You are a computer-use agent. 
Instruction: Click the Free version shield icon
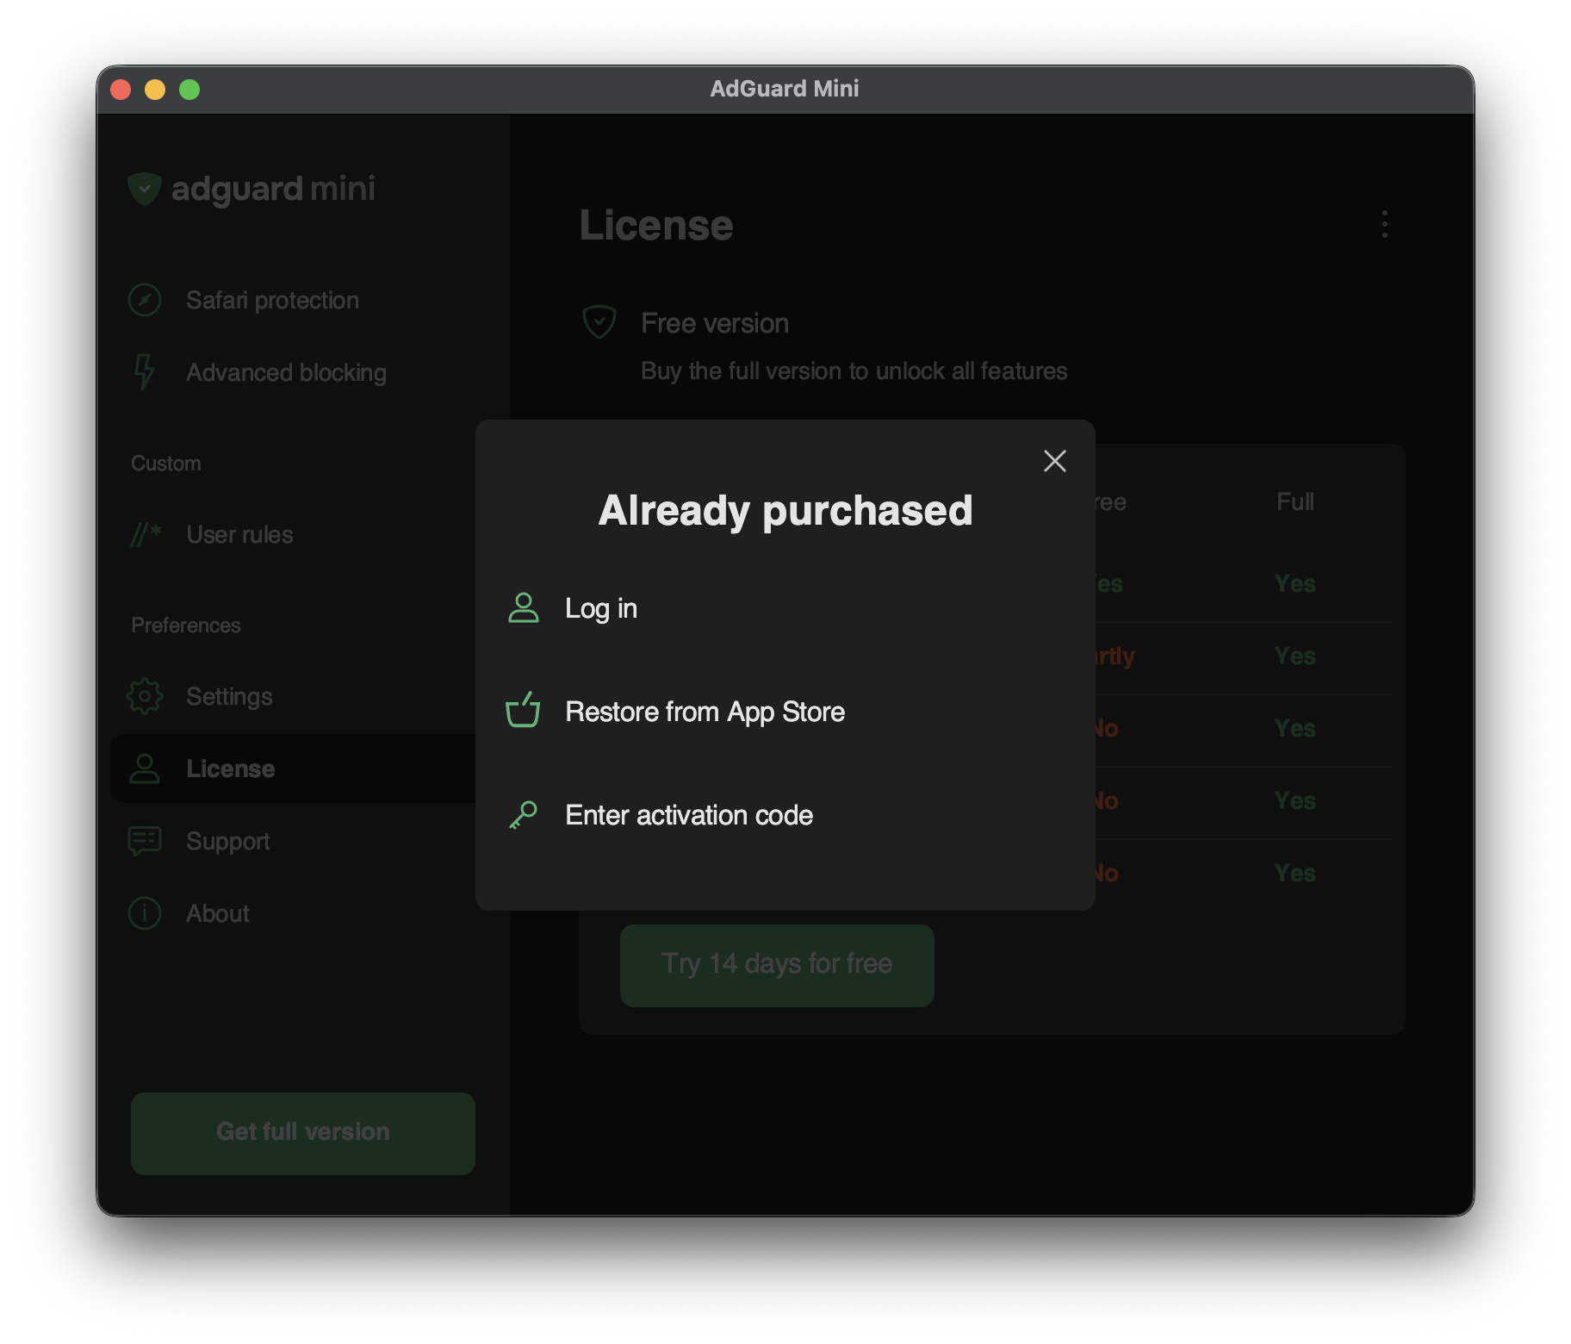coord(599,322)
